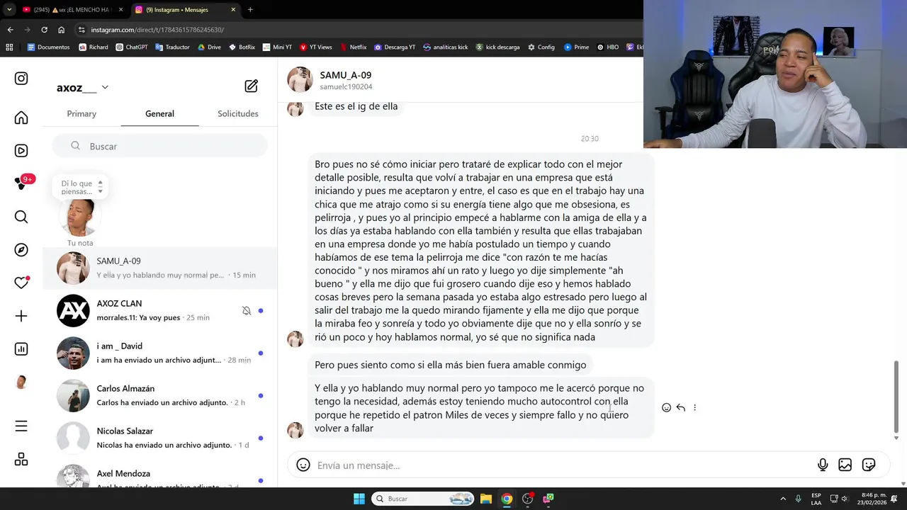The width and height of the screenshot is (907, 510).
Task: Open the i am _ David conversation
Action: (x=160, y=353)
